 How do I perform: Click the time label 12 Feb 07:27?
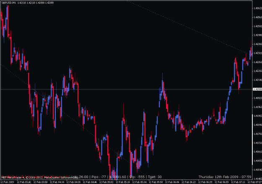(x=254, y=182)
